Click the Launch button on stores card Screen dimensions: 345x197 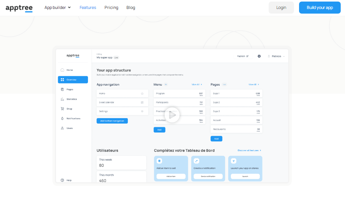coord(245,176)
